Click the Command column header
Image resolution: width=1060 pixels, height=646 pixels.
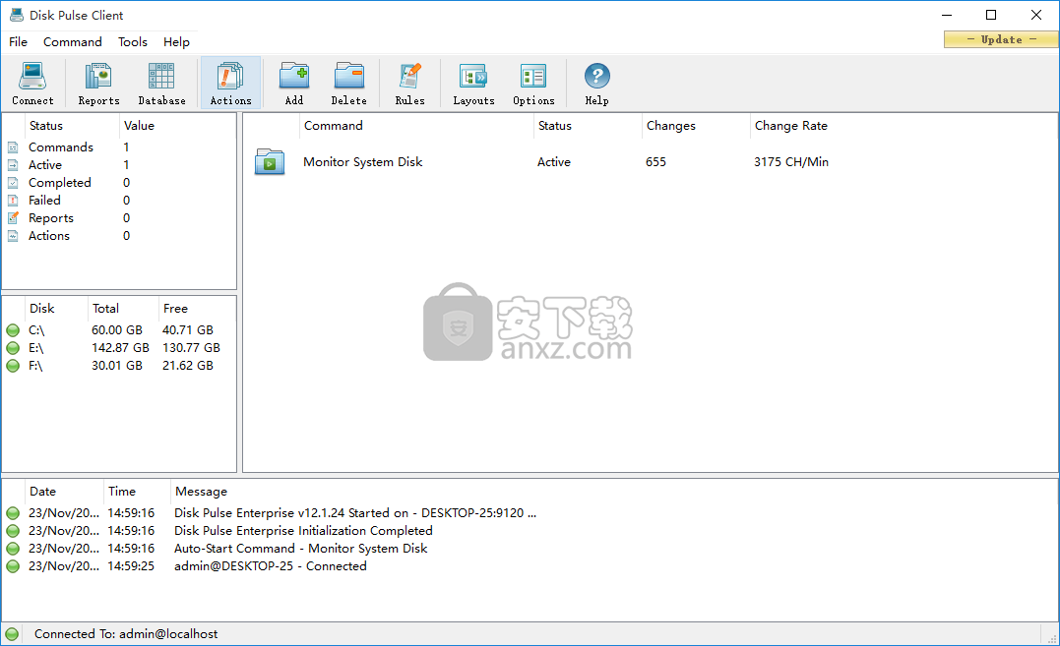[x=415, y=126]
